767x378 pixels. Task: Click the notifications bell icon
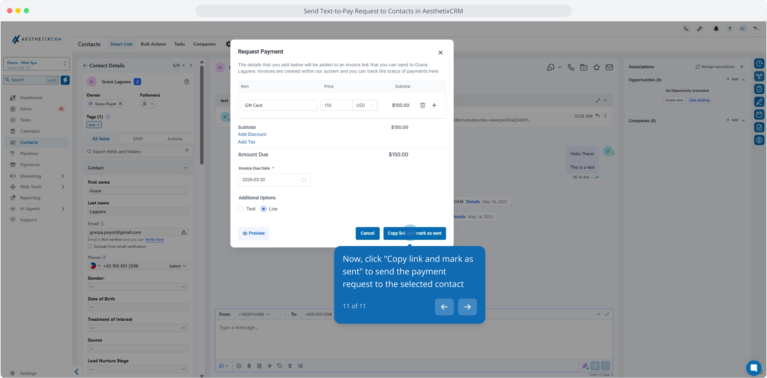coord(716,29)
